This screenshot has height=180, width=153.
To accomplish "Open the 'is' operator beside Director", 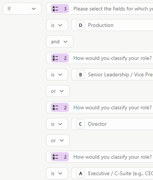I will 57,124.
